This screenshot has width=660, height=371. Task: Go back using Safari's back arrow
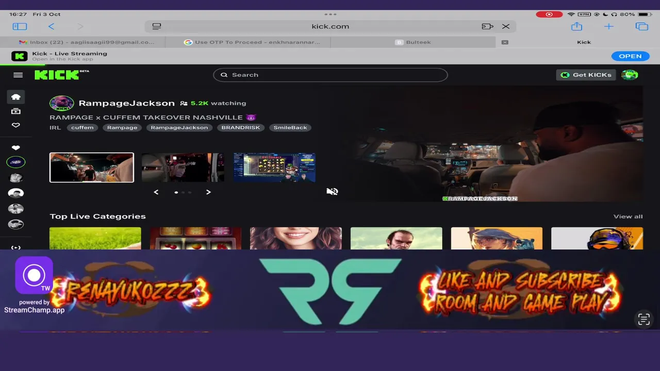51,26
